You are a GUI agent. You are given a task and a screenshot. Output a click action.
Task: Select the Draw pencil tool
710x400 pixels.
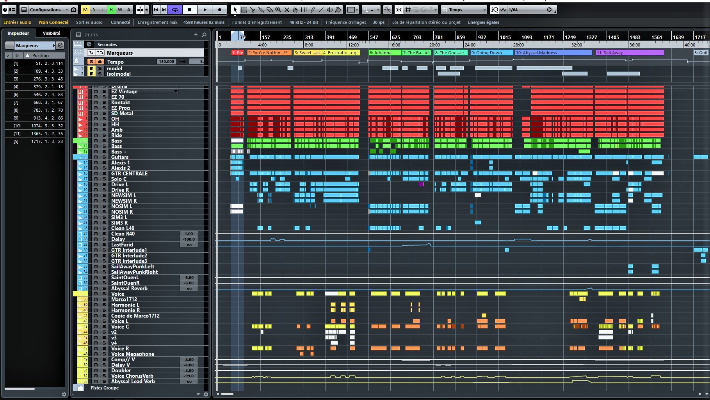tap(313, 10)
